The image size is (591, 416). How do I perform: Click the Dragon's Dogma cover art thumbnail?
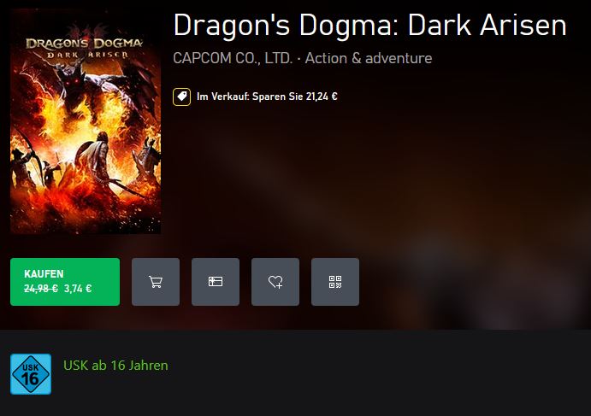point(86,121)
